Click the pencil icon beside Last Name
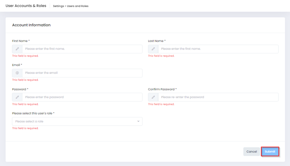This screenshot has width=290, height=166. pos(153,49)
